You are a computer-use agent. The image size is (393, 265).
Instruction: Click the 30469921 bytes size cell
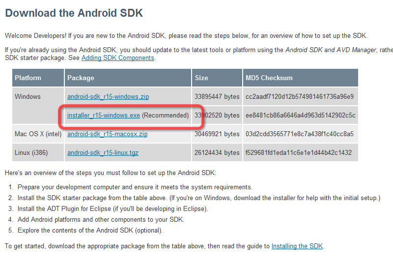click(x=217, y=134)
